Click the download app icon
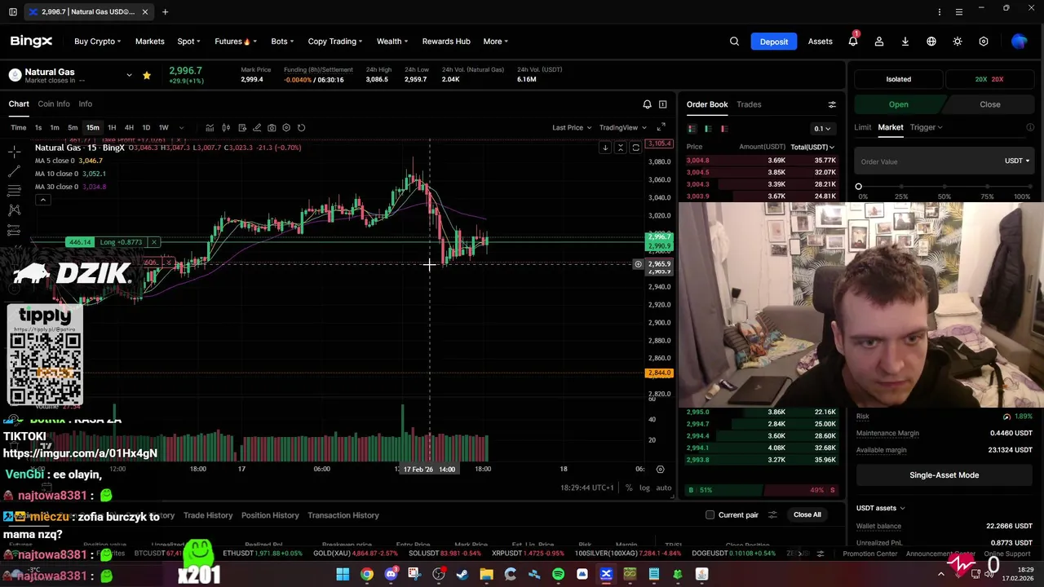The width and height of the screenshot is (1044, 587). (x=905, y=42)
